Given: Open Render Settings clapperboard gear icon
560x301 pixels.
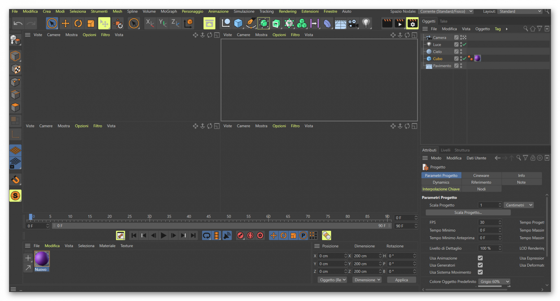Looking at the screenshot, I should point(412,23).
